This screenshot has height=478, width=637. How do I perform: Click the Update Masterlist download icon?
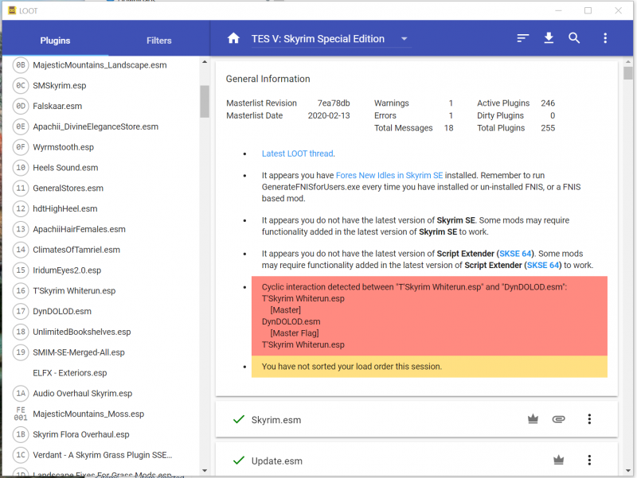tap(549, 38)
